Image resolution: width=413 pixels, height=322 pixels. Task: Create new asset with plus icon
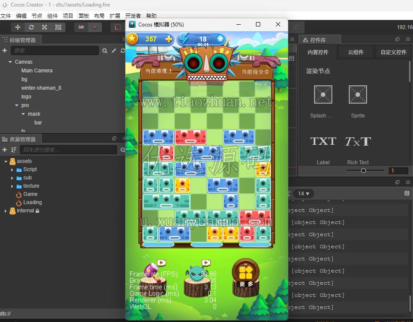pyautogui.click(x=4, y=150)
